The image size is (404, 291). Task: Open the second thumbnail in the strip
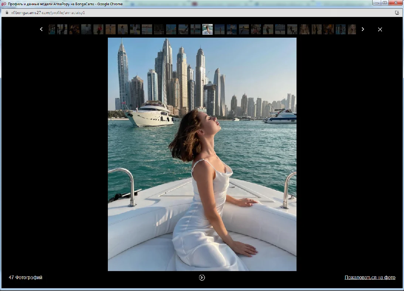pyautogui.click(x=62, y=30)
